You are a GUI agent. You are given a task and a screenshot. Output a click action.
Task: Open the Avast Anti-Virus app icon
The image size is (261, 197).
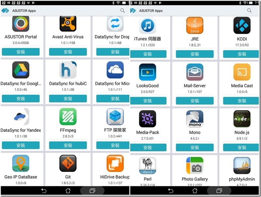pos(68,24)
